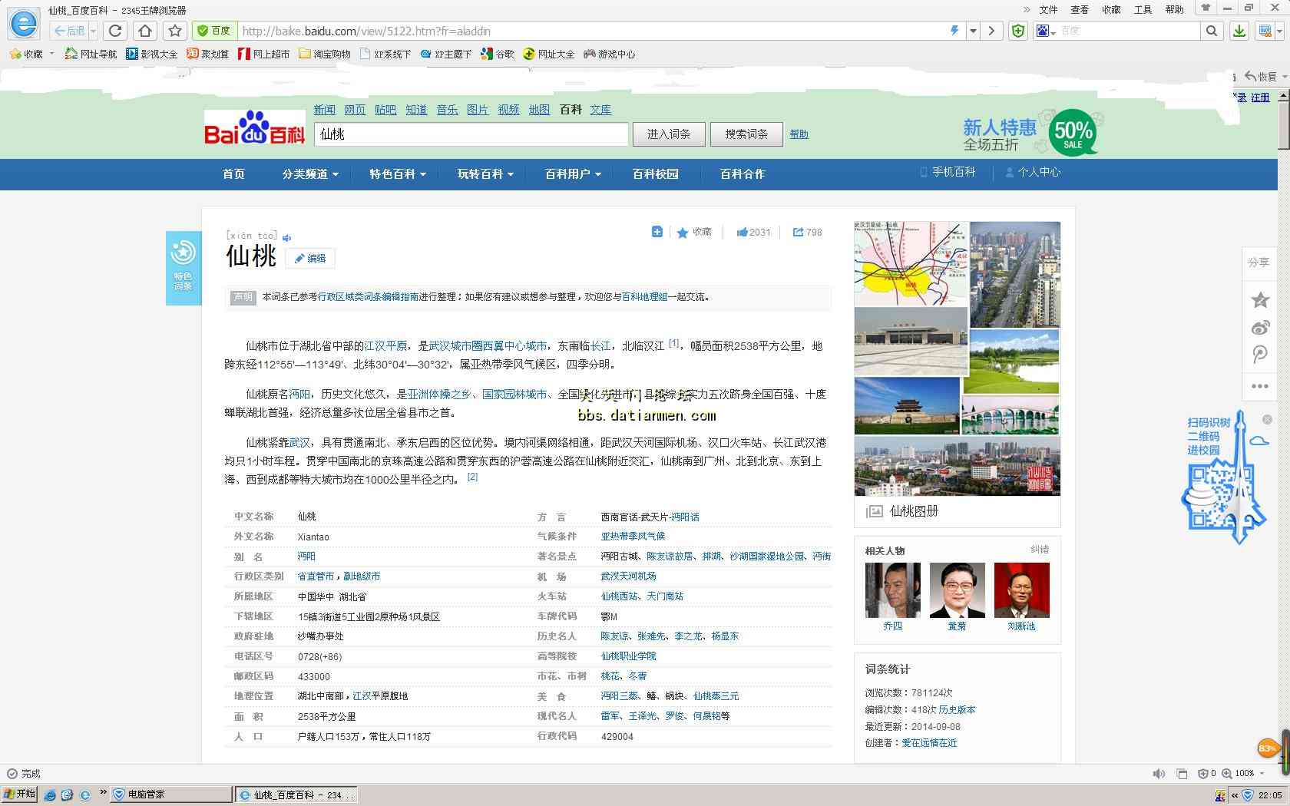Open the browser download manager icon
1290x806 pixels.
[x=1239, y=31]
